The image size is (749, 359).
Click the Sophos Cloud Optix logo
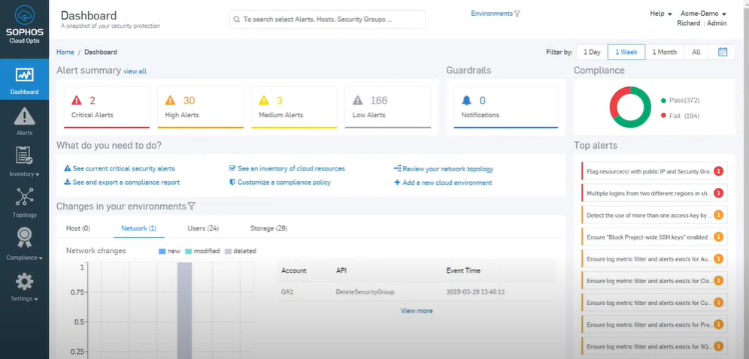coord(24,24)
